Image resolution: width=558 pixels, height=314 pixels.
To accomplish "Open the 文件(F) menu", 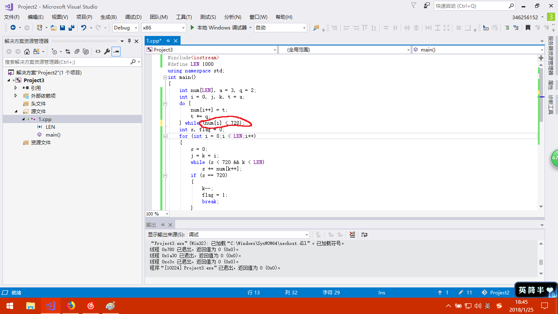I will tap(12, 17).
